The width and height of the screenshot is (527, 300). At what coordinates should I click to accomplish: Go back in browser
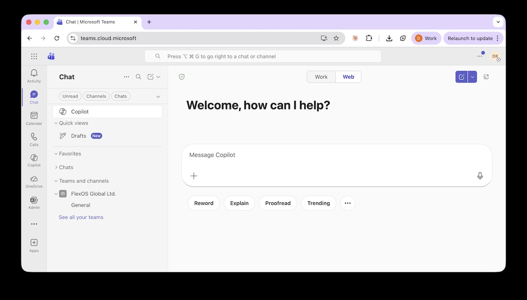coord(29,38)
